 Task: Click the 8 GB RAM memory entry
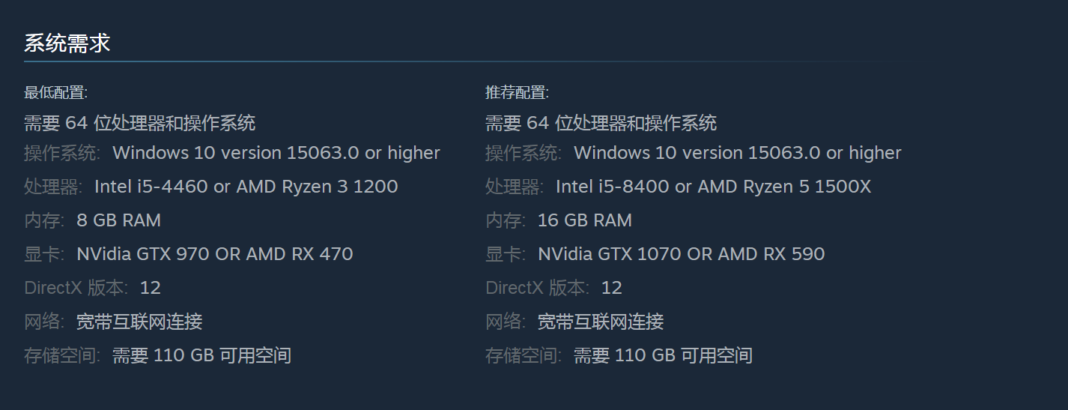118,220
